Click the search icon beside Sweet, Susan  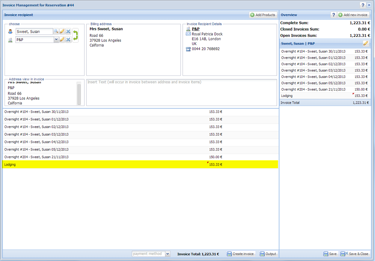[56, 32]
